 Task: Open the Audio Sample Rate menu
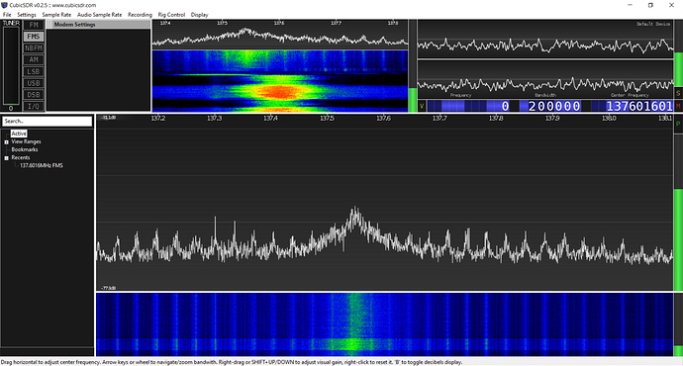pyautogui.click(x=100, y=15)
